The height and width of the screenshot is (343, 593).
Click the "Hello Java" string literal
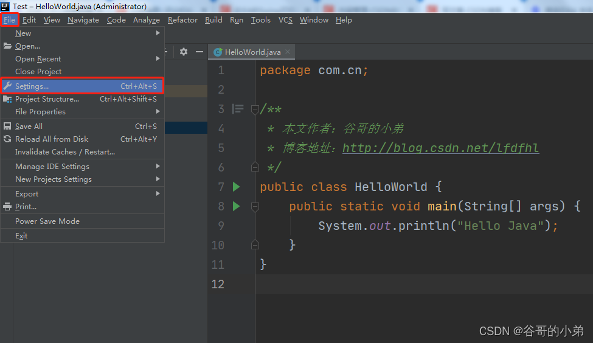[x=501, y=226]
